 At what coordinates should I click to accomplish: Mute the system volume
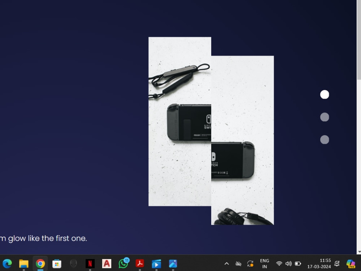pyautogui.click(x=288, y=263)
